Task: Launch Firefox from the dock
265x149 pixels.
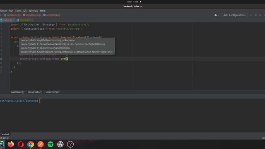Action: click(x=11, y=144)
